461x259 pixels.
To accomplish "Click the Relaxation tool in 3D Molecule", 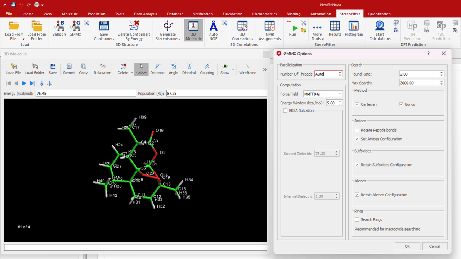I will click(x=103, y=69).
